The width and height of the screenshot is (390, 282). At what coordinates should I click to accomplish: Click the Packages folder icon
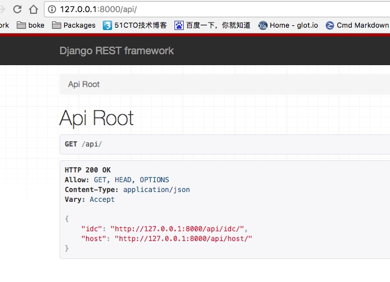(x=57, y=25)
